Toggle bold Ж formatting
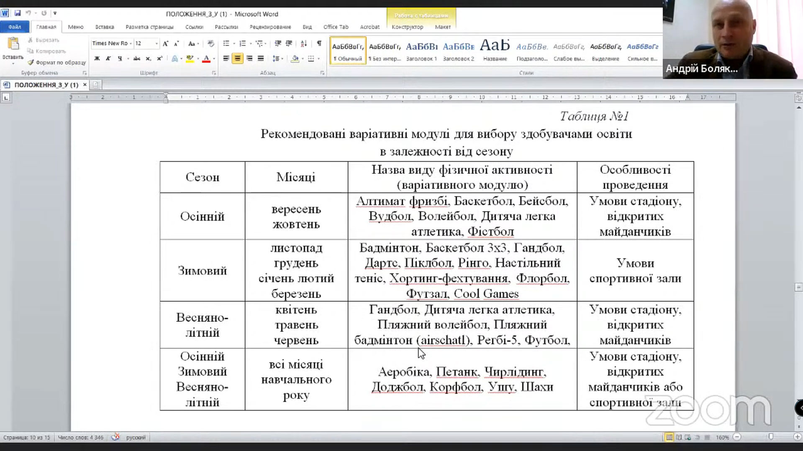The height and width of the screenshot is (451, 803). tap(97, 59)
